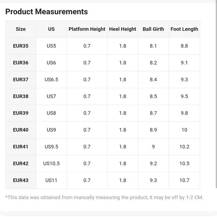Click the Ball Girth column header
The width and height of the screenshot is (217, 217).
click(153, 29)
